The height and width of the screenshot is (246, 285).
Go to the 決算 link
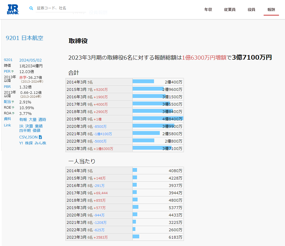(x=29, y=126)
